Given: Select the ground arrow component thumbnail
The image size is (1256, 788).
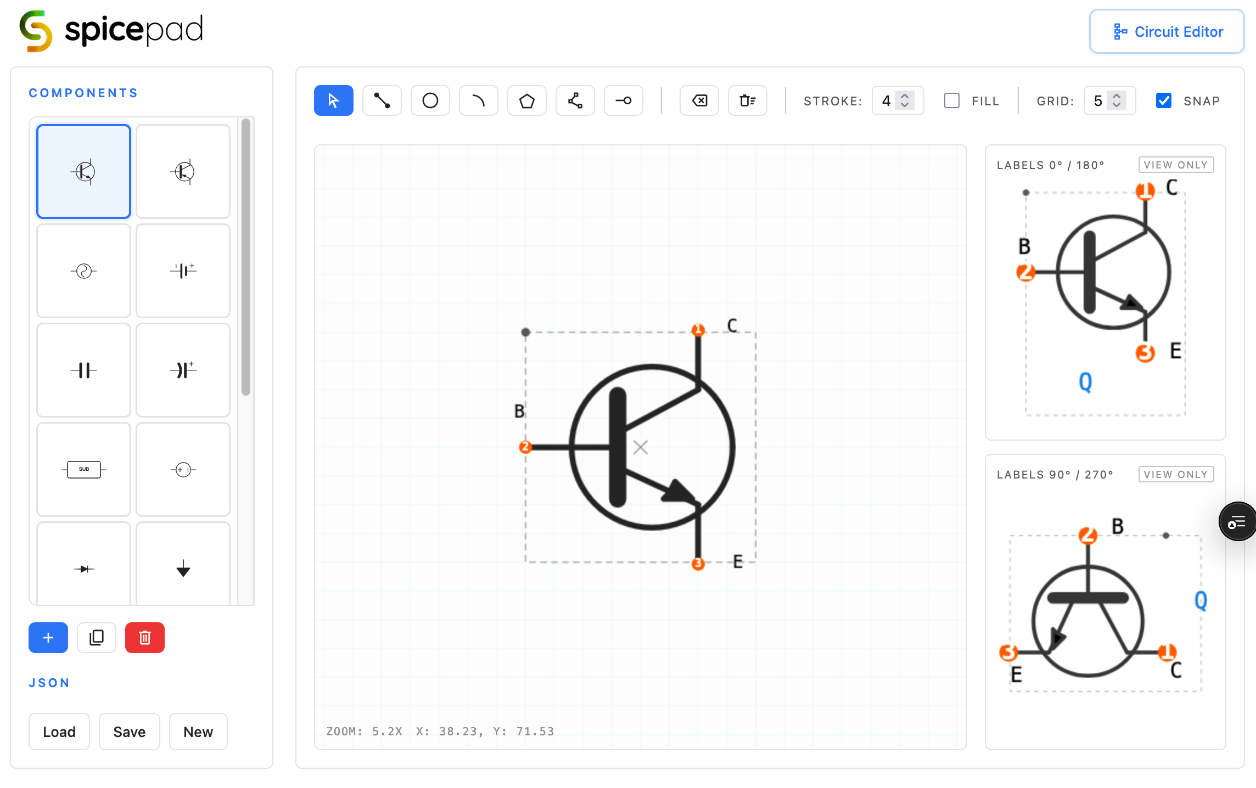Looking at the screenshot, I should pyautogui.click(x=183, y=564).
